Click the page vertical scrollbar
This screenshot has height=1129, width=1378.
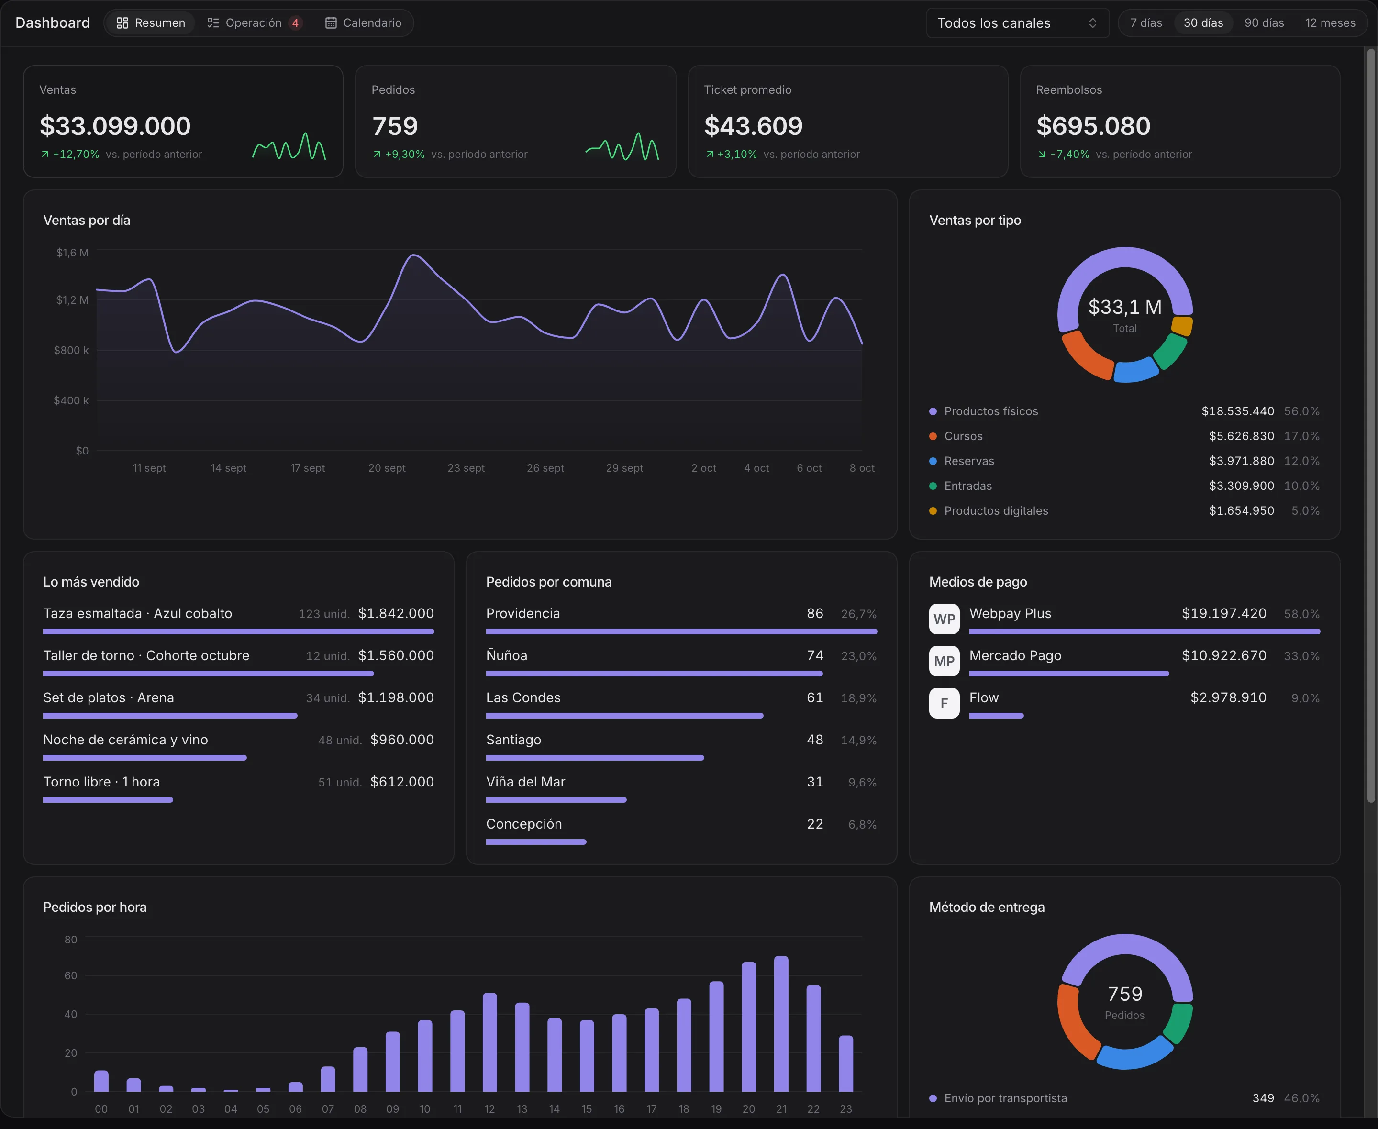pyautogui.click(x=1371, y=426)
